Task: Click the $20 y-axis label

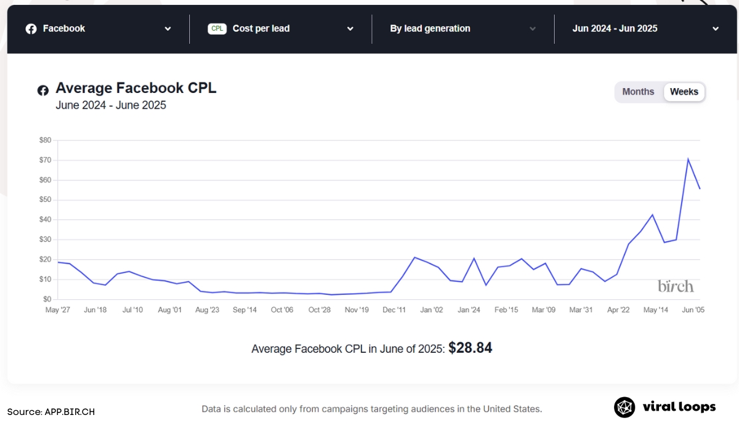Action: [x=44, y=259]
